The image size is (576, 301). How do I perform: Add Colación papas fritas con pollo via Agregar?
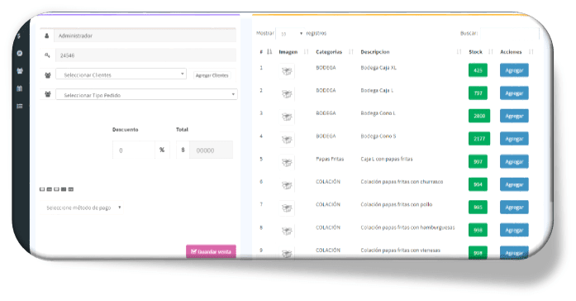tap(514, 208)
